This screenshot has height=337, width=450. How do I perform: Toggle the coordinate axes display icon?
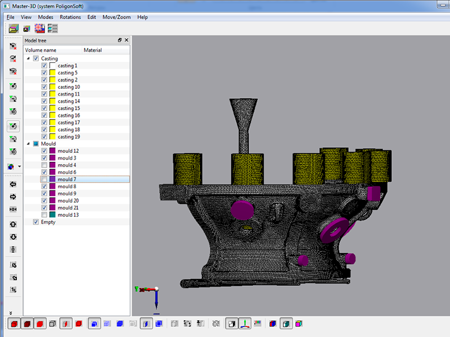(x=245, y=324)
